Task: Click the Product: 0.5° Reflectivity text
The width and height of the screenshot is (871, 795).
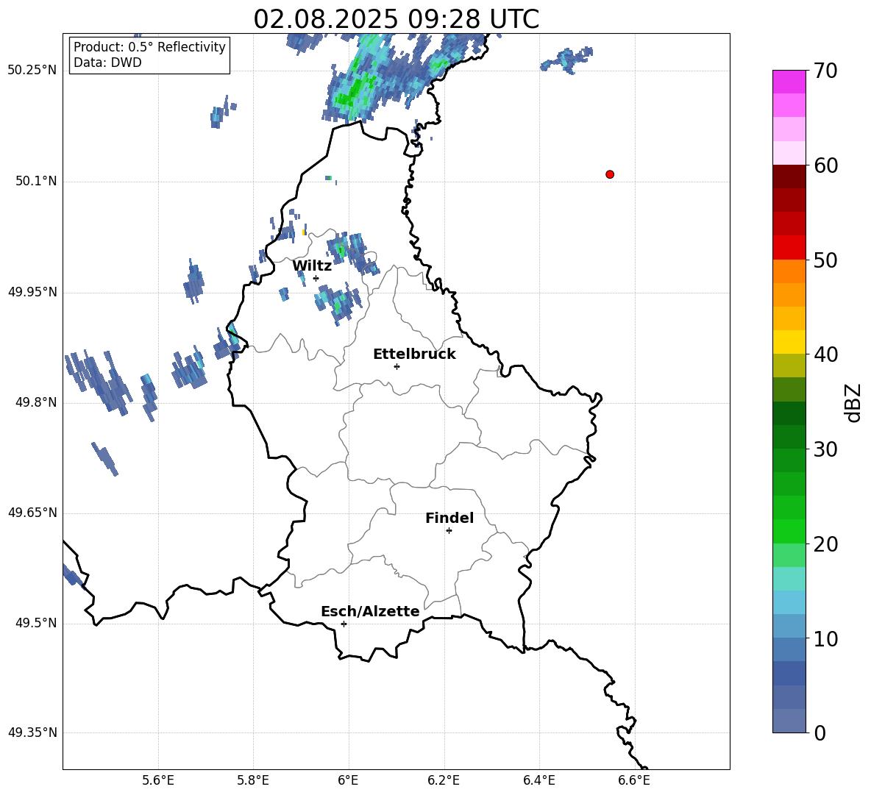Action: pyautogui.click(x=149, y=47)
